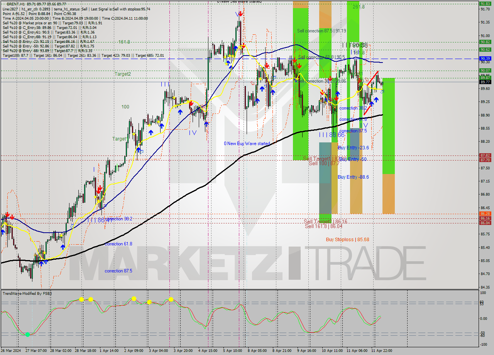Click the green '261.8' level label
The image size is (494, 355).
[359, 7]
